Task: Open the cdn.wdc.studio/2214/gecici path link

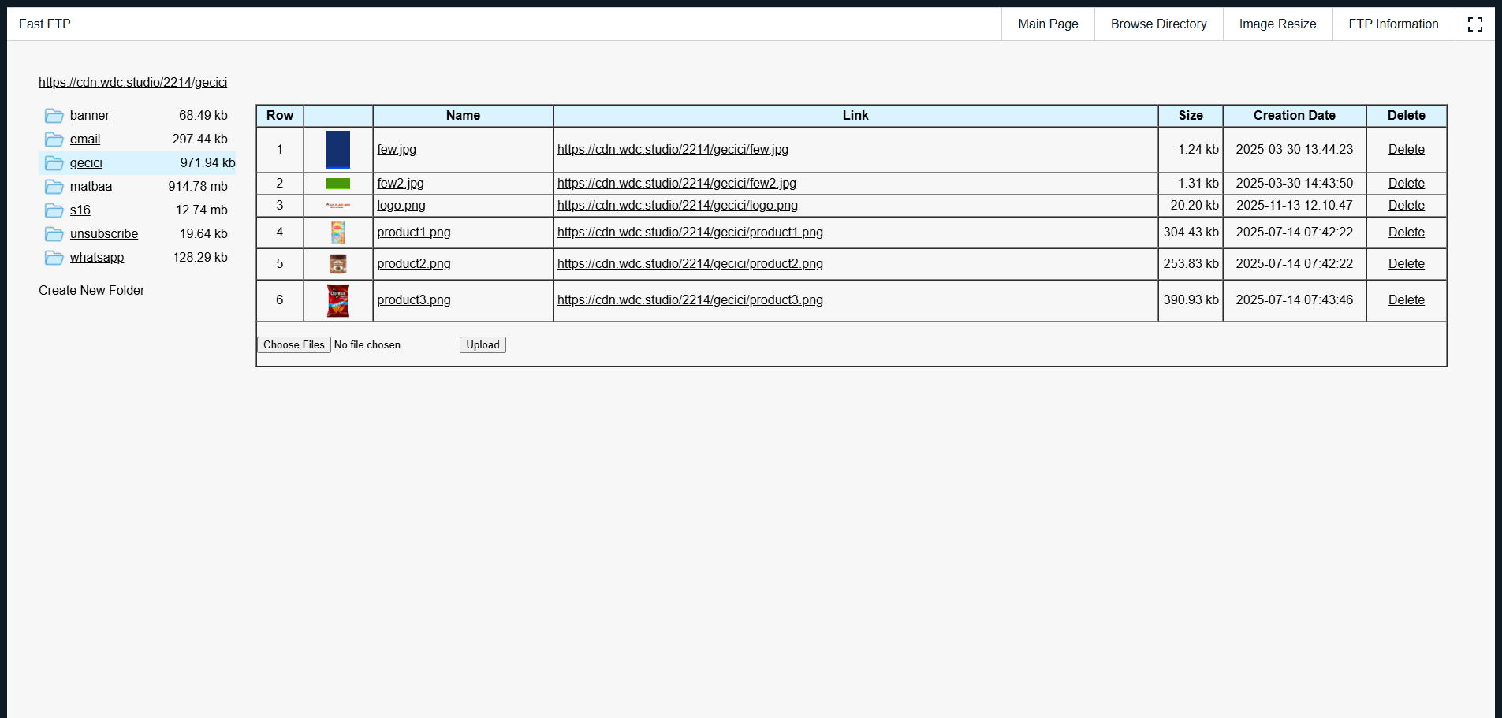Action: tap(132, 82)
